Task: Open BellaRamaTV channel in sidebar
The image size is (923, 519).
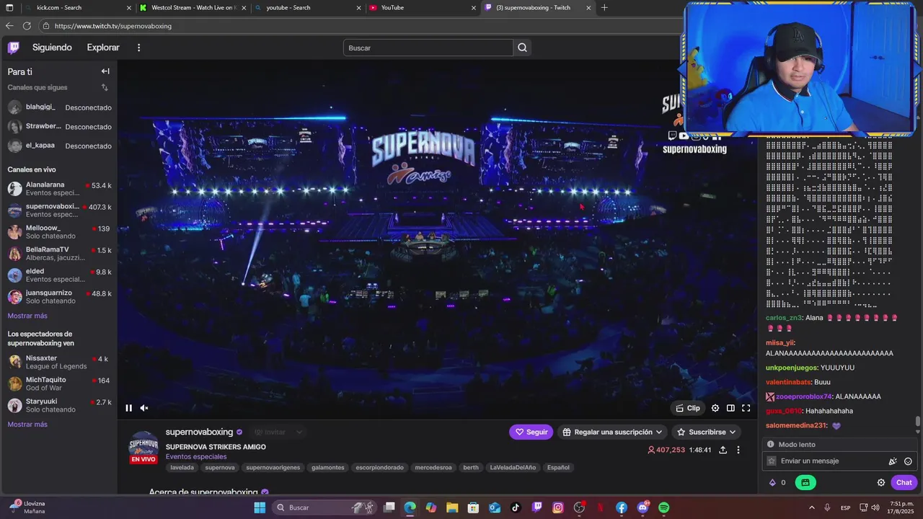Action: tap(58, 254)
